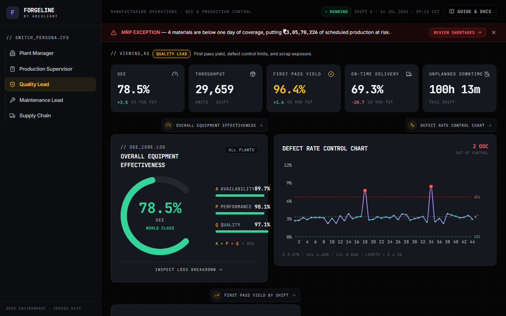Viewport: 506px width, 316px height.
Task: Open the Defect Rate Control Chart link
Action: tap(451, 125)
